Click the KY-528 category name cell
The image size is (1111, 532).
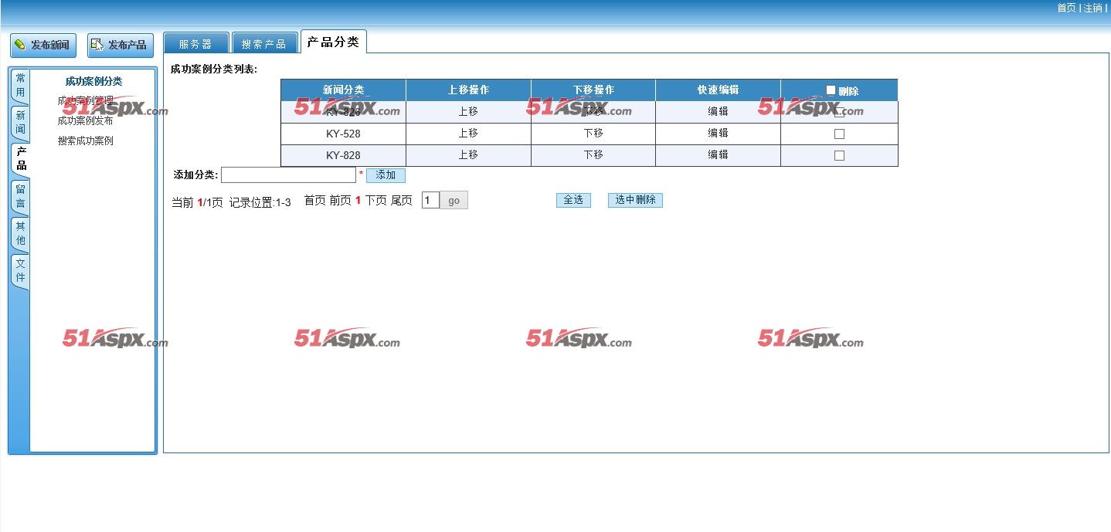click(x=343, y=134)
